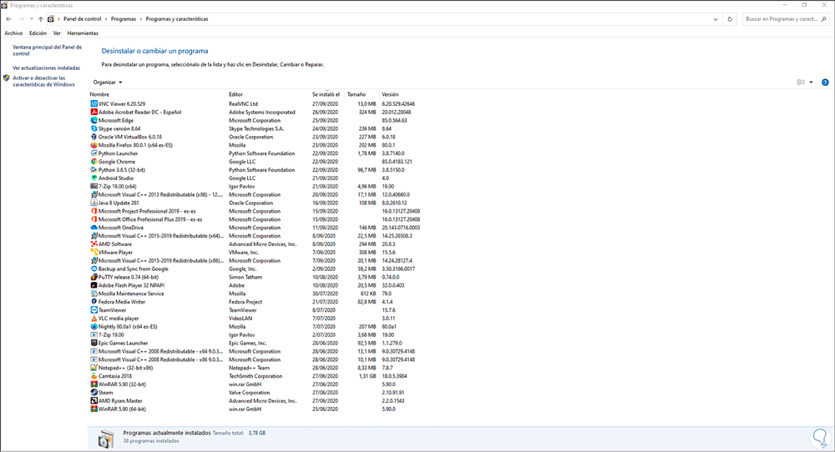The height and width of the screenshot is (452, 835).
Task: Click the Microsoft OneDrive icon
Action: (94, 228)
